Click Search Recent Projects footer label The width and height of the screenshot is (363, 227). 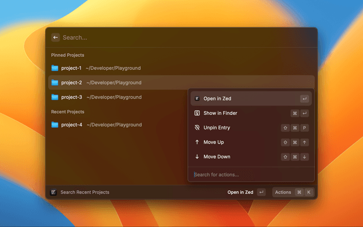85,192
